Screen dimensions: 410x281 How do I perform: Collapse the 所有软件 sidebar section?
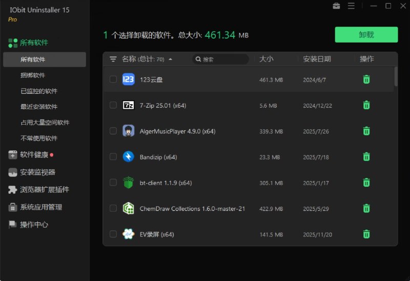pyautogui.click(x=34, y=43)
